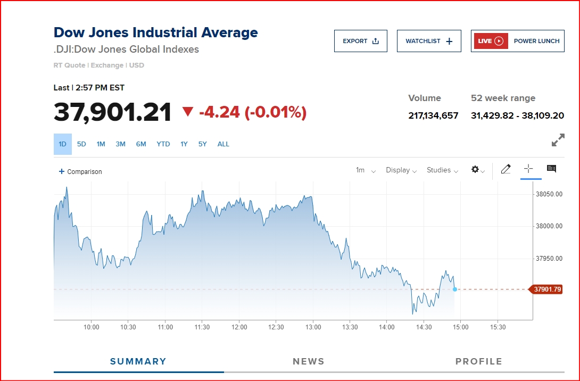The width and height of the screenshot is (580, 381).
Task: Select the 5D time range
Action: click(x=81, y=144)
